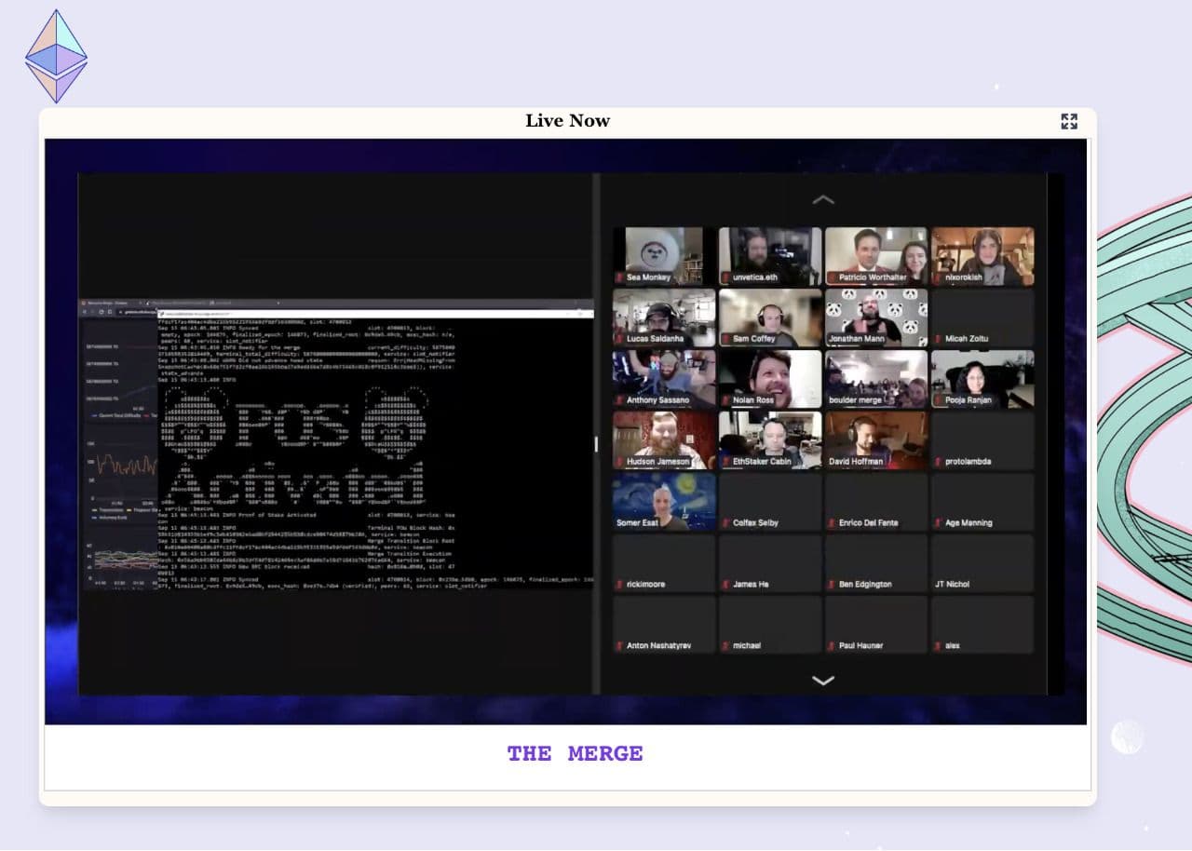Click the Ethereum diamond logo
This screenshot has width=1192, height=851.
pos(56,56)
